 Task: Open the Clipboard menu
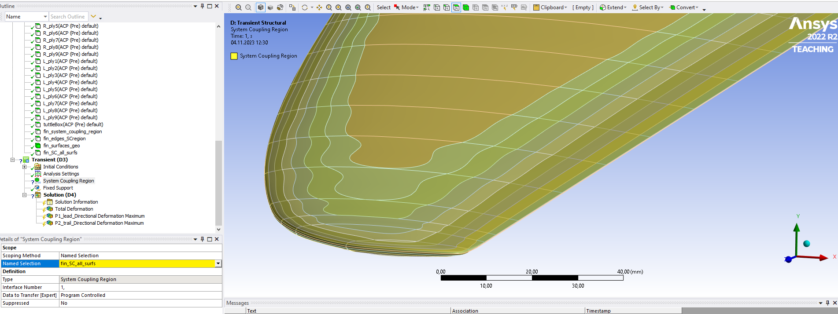550,7
